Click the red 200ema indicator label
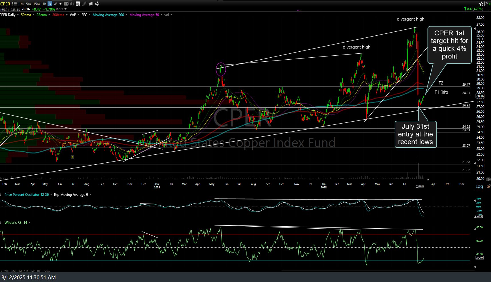491x282 pixels. coord(58,15)
